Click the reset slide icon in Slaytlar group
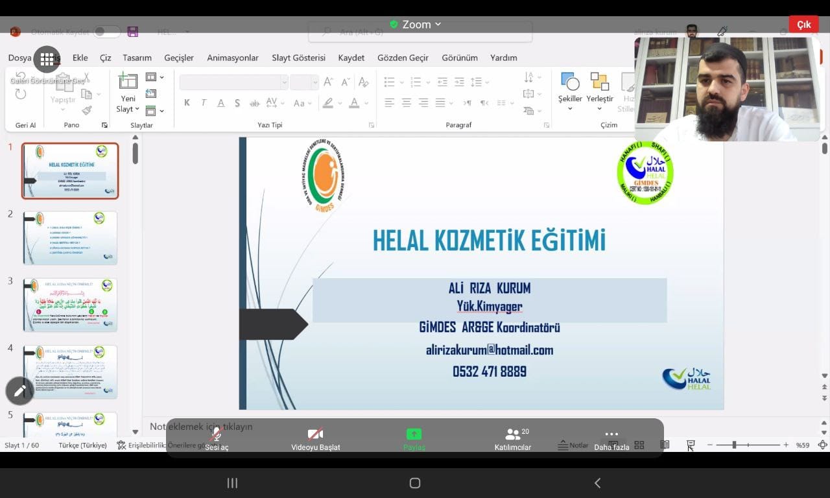Image resolution: width=830 pixels, height=498 pixels. coord(151,93)
